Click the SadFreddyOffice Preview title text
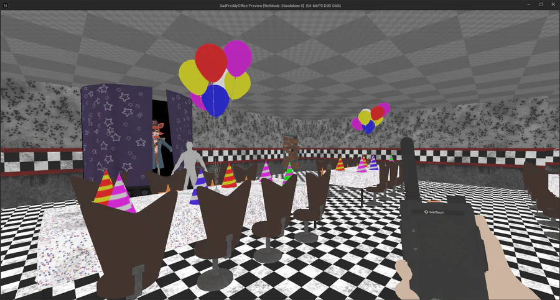 tap(280, 6)
